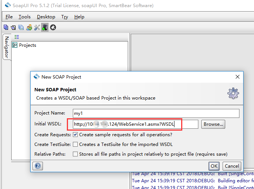The height and width of the screenshot is (189, 254).
Task: Open Preferences wrench toolbar icon
Action: [37, 27]
